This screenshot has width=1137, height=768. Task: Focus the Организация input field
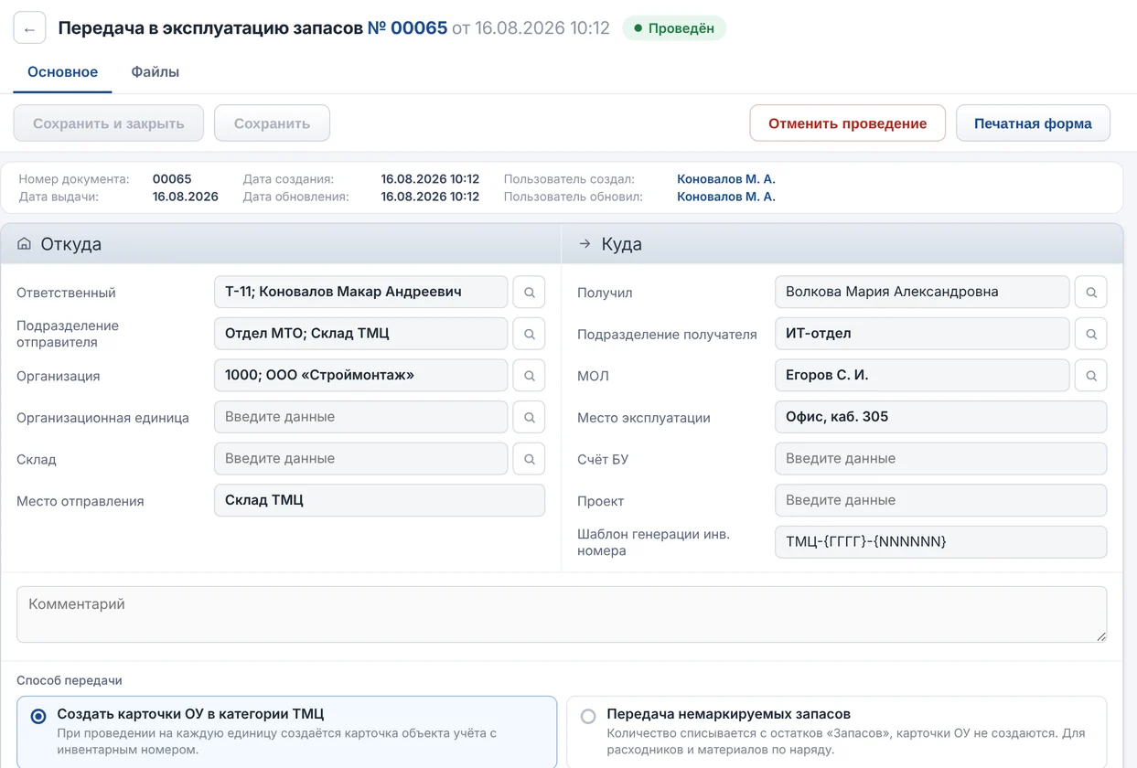pos(360,376)
